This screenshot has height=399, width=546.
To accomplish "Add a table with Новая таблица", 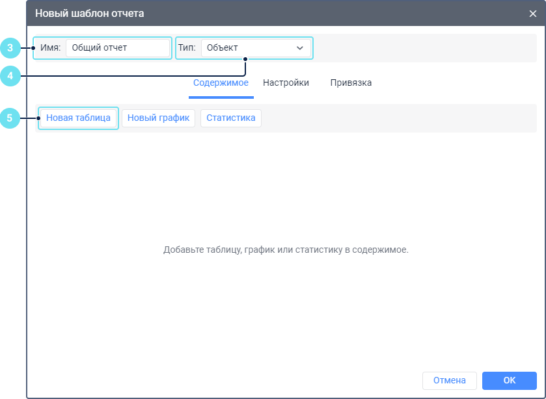I will pos(78,118).
